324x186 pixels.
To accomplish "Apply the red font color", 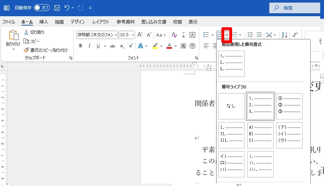I will 169,46.
